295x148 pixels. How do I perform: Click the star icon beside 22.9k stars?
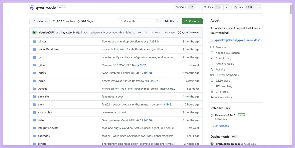point(212,80)
